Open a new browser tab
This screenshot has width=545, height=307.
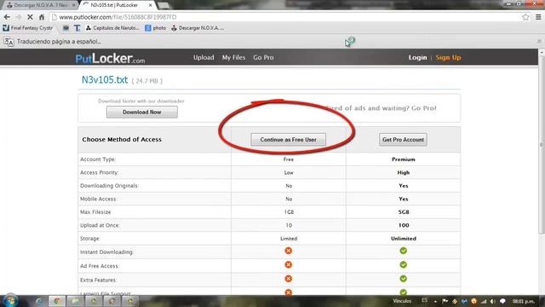(x=163, y=5)
